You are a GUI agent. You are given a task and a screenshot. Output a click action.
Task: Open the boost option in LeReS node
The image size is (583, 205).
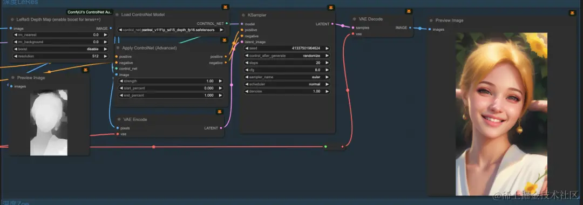[60, 49]
